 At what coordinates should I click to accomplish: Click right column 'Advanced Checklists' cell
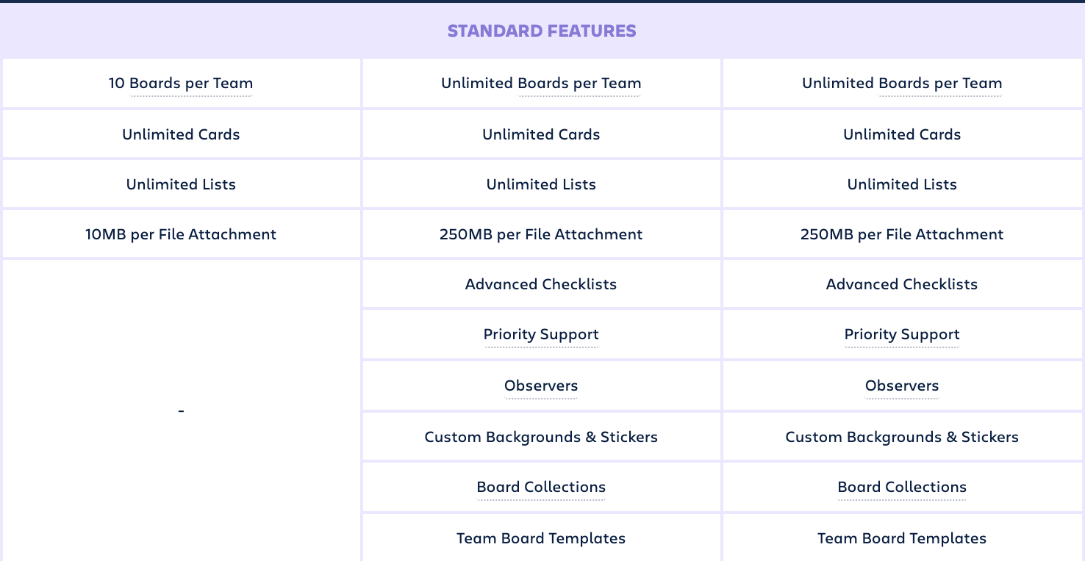click(902, 284)
